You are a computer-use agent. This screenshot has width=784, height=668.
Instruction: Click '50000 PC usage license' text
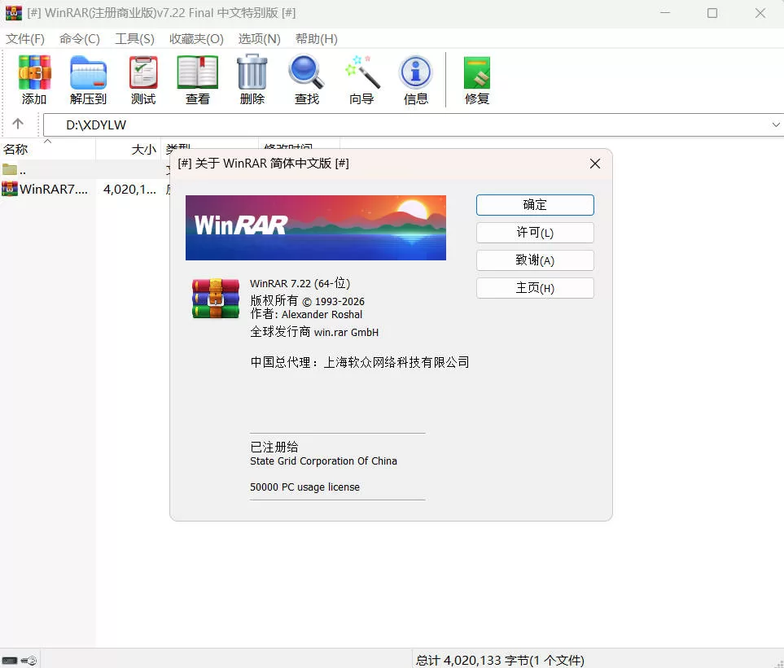pos(304,487)
